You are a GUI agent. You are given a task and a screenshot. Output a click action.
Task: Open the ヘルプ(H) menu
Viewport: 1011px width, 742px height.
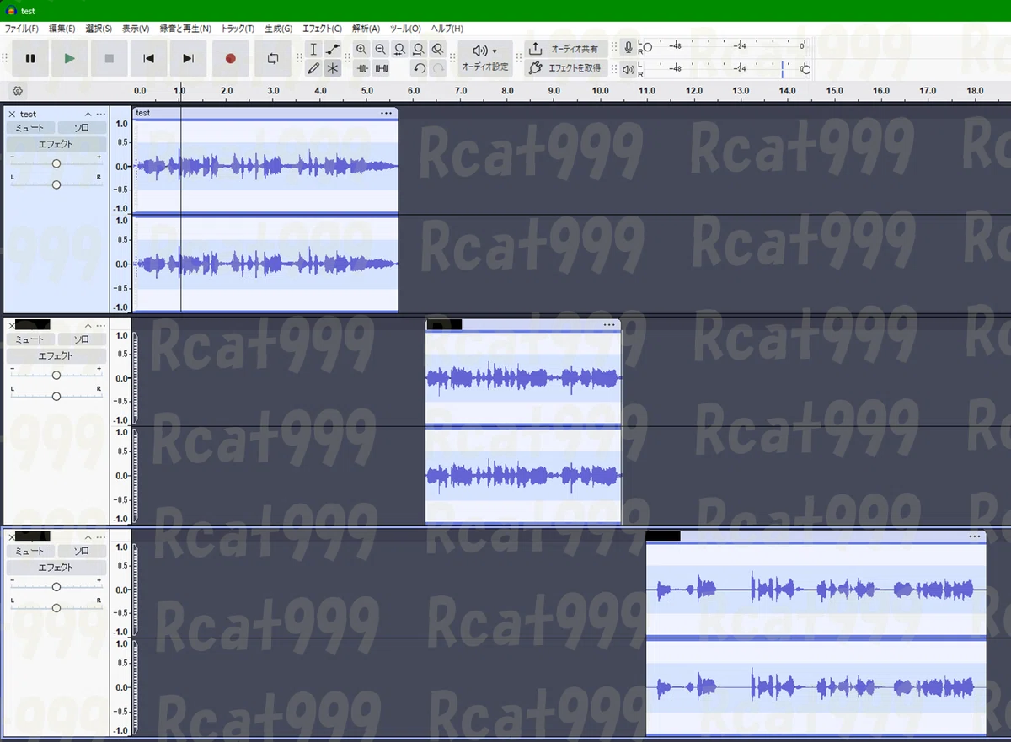447,29
